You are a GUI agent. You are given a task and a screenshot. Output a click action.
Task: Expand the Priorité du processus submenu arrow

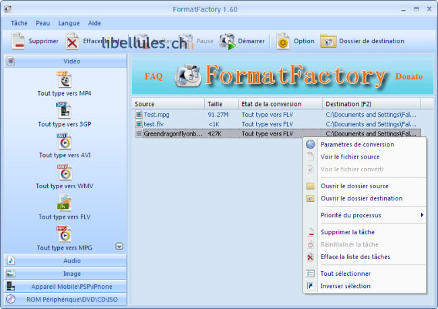tap(422, 215)
